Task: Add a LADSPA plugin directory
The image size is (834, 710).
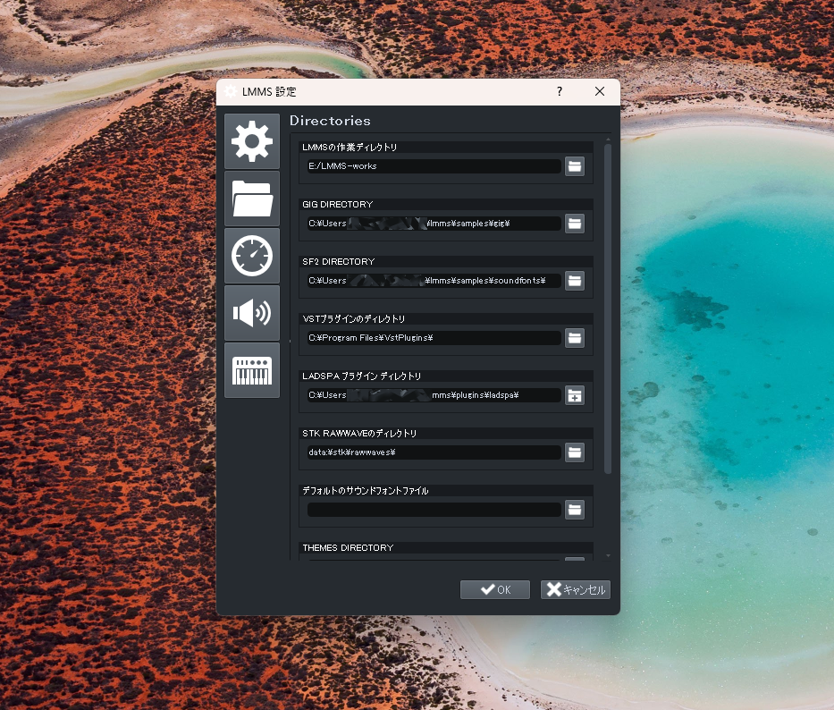Action: [574, 395]
